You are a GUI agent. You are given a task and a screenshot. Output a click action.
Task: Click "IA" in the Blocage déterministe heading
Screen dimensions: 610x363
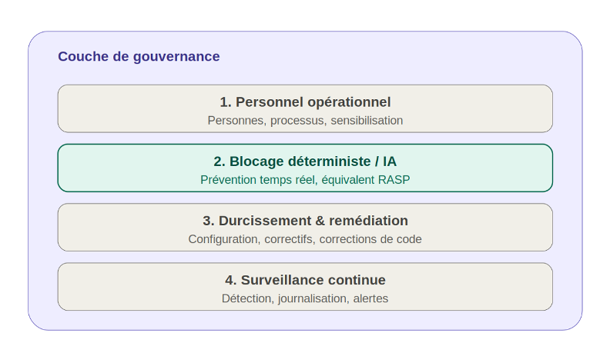click(x=390, y=162)
